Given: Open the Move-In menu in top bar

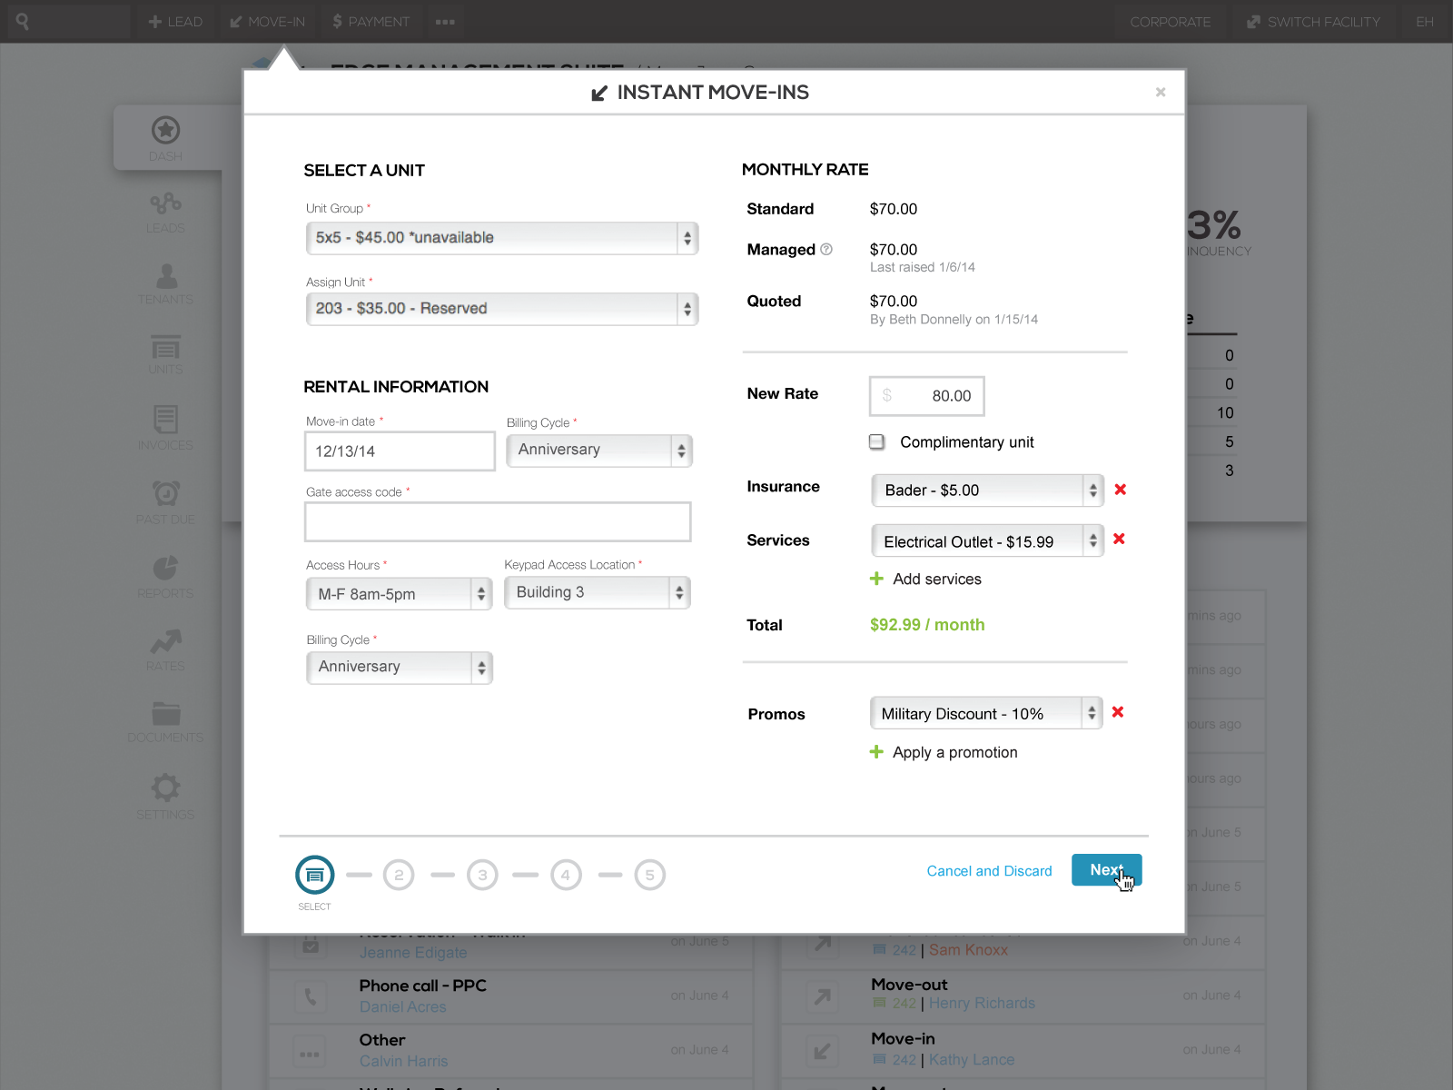Looking at the screenshot, I should [x=267, y=22].
